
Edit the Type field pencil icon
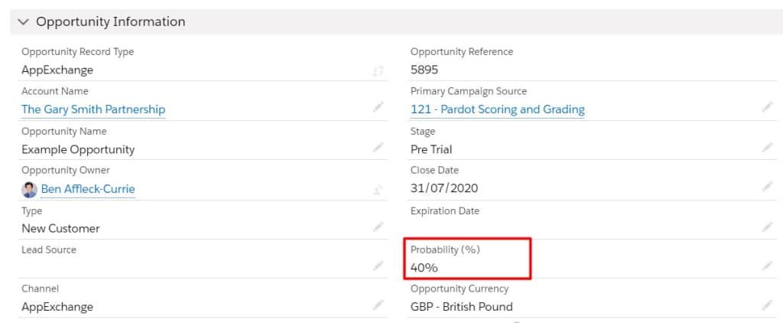click(378, 227)
